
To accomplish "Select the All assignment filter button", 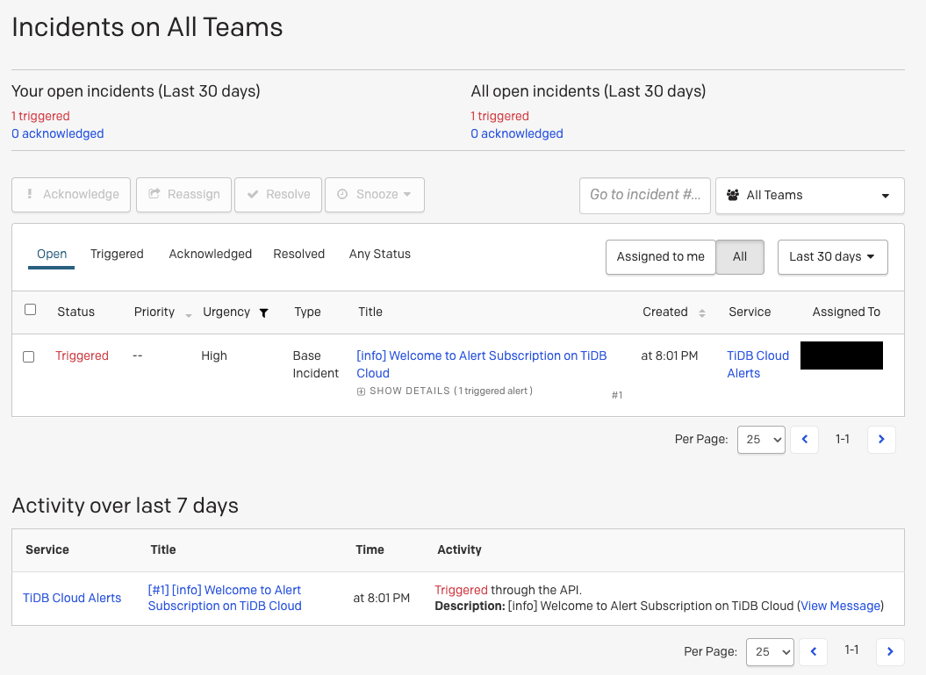I will 740,257.
